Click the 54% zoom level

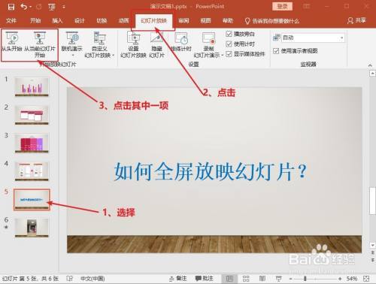tap(352, 279)
